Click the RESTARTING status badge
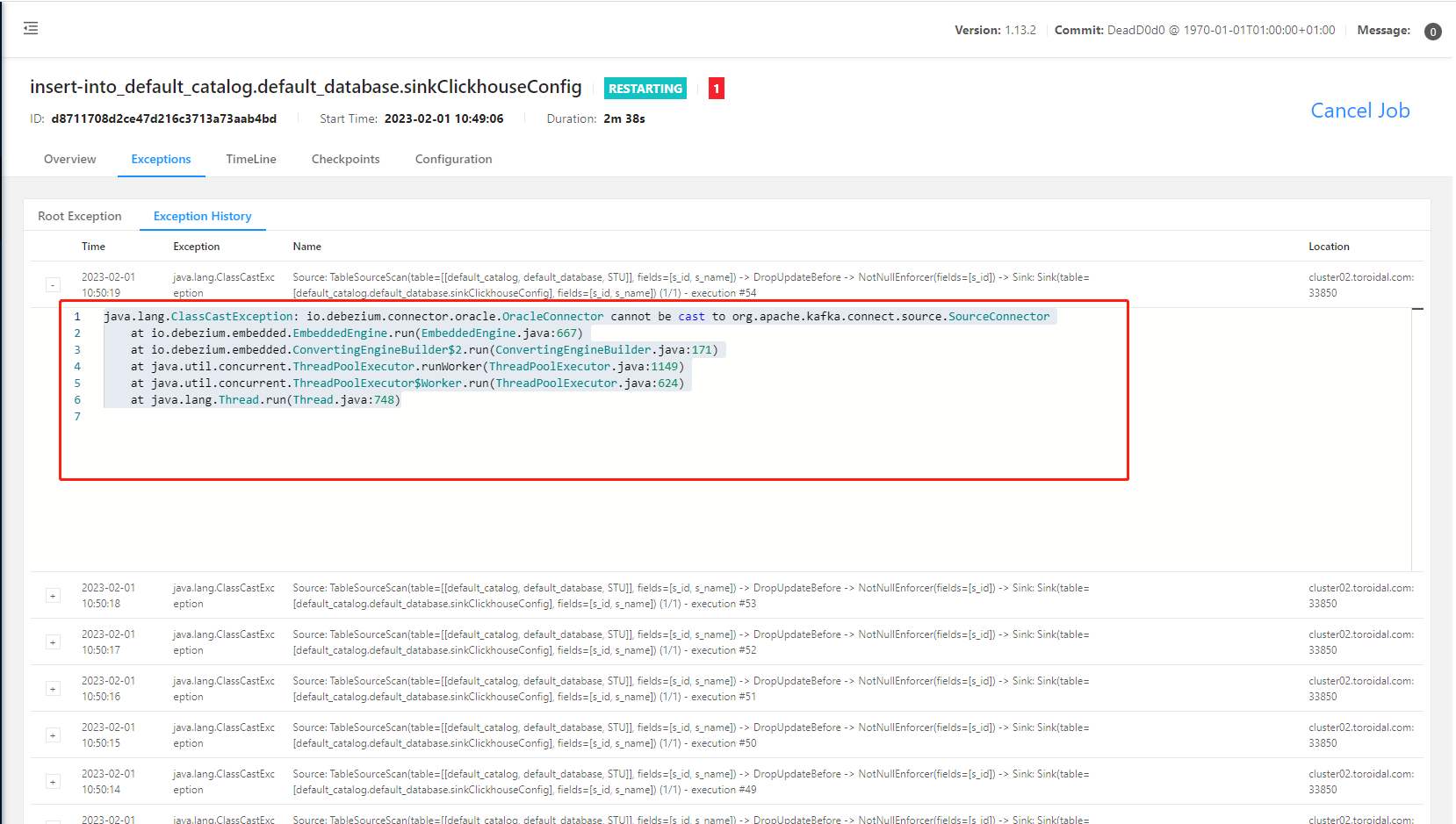Viewport: 1456px width, 824px height. (645, 89)
